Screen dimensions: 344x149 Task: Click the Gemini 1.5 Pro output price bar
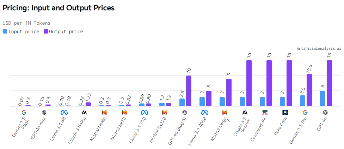[x=309, y=90]
